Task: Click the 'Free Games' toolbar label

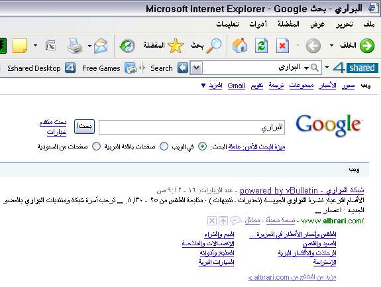Action: point(101,68)
